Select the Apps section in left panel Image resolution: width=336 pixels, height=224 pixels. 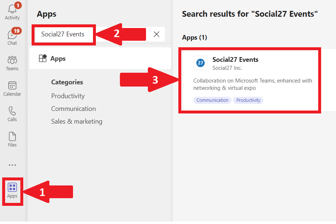point(58,59)
